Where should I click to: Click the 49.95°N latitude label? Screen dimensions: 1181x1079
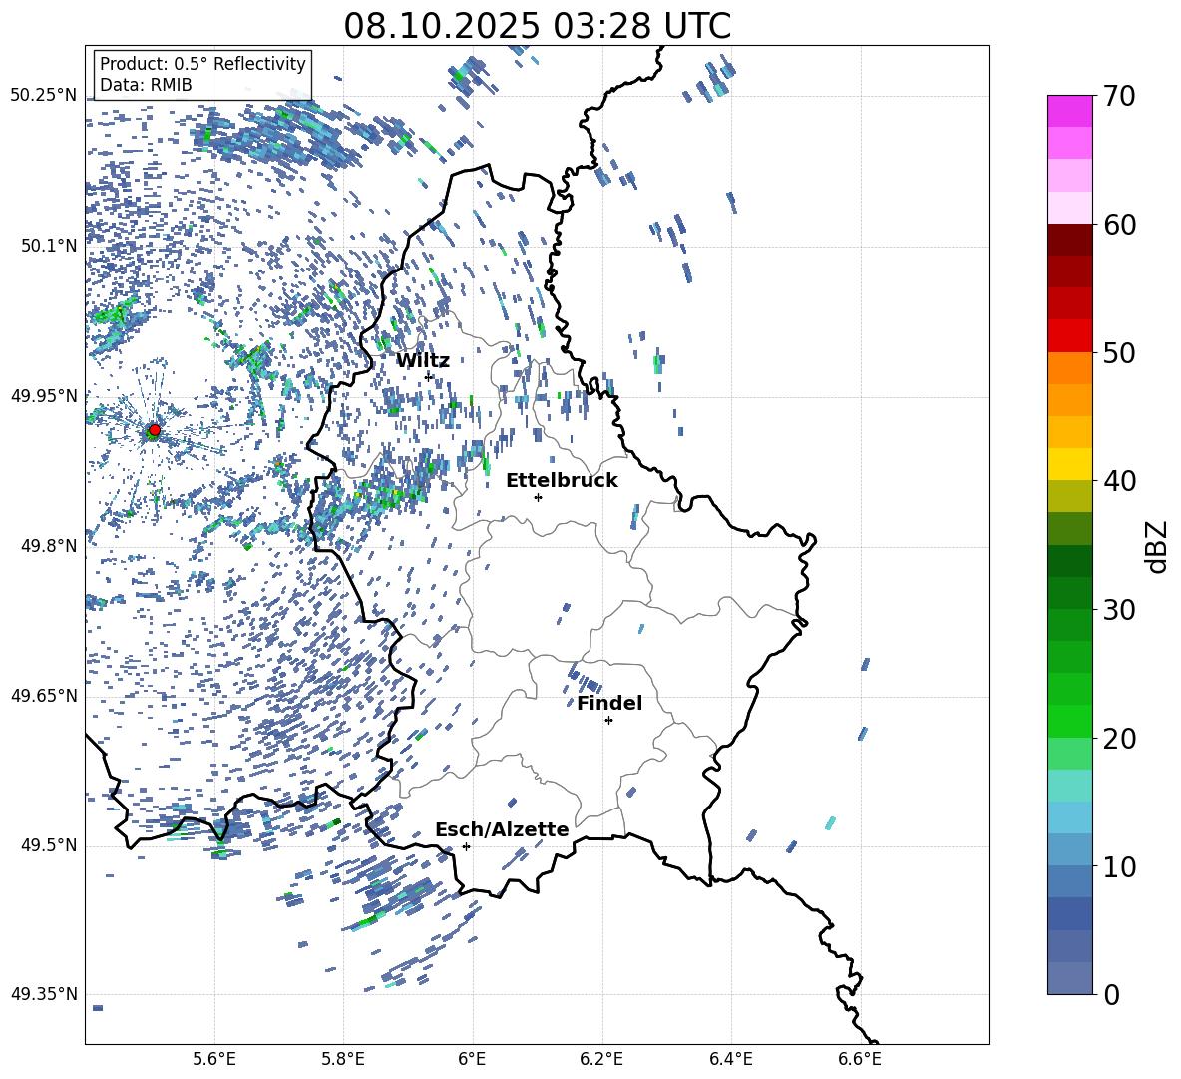44,395
